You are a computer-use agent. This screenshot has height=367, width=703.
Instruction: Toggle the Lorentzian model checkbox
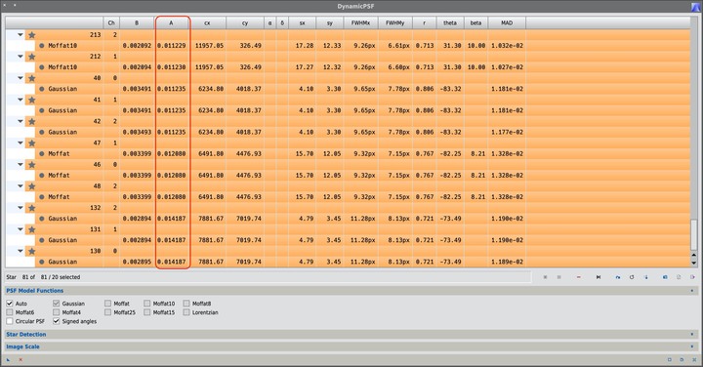click(186, 312)
